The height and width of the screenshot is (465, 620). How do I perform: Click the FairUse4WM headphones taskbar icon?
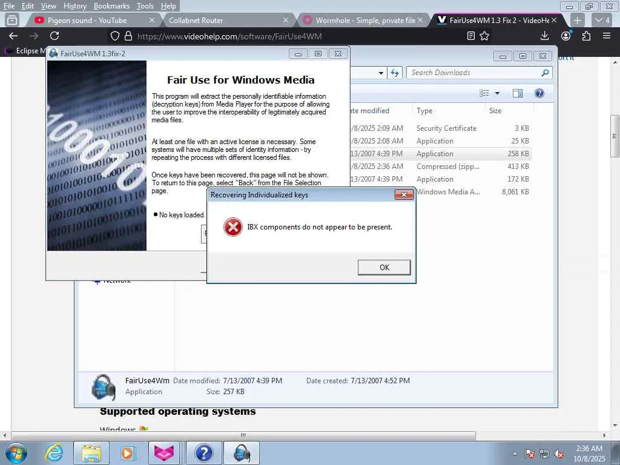pyautogui.click(x=242, y=453)
